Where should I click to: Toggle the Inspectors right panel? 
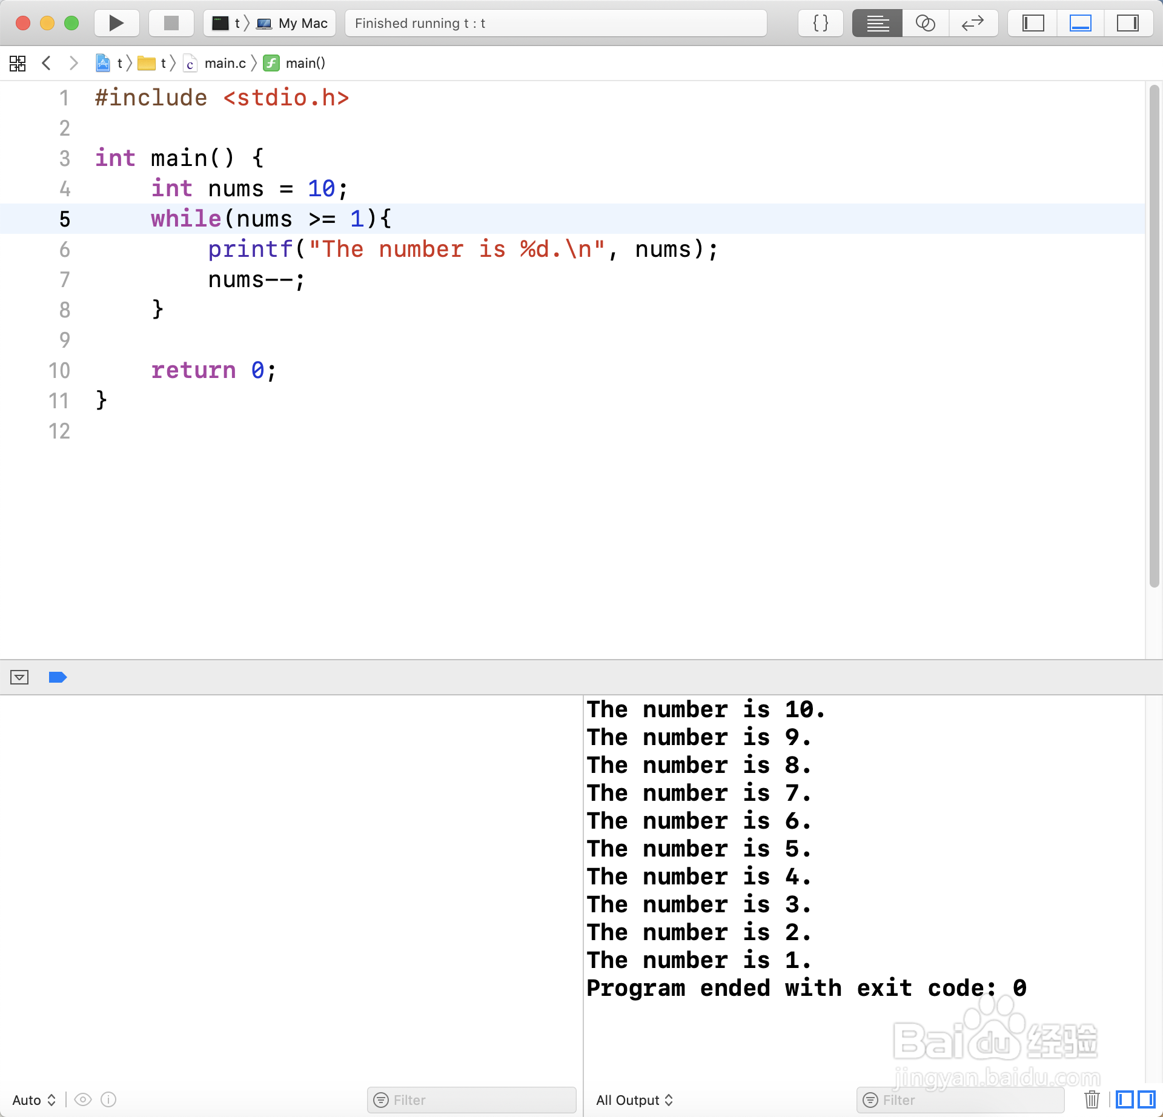[x=1127, y=23]
